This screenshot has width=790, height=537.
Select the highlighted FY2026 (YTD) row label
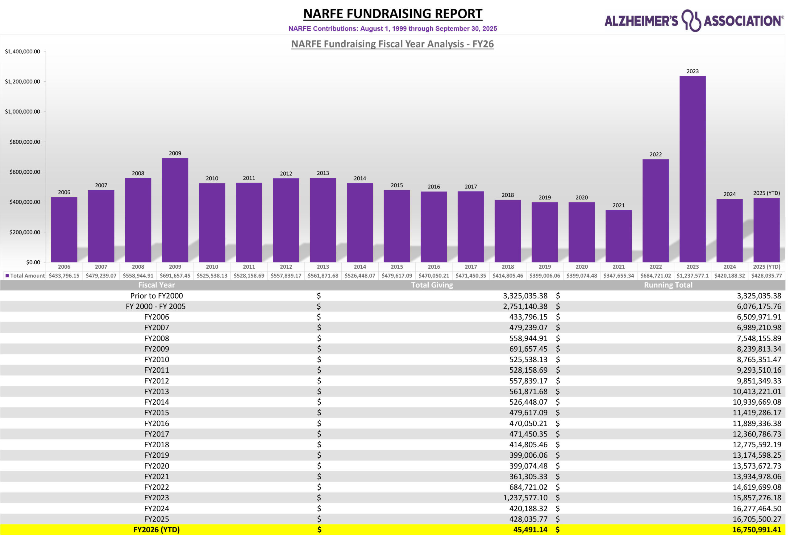click(x=156, y=530)
